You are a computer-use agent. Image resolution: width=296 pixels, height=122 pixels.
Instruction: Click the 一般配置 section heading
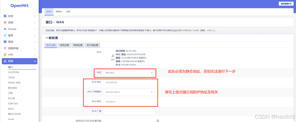[x=52, y=38]
